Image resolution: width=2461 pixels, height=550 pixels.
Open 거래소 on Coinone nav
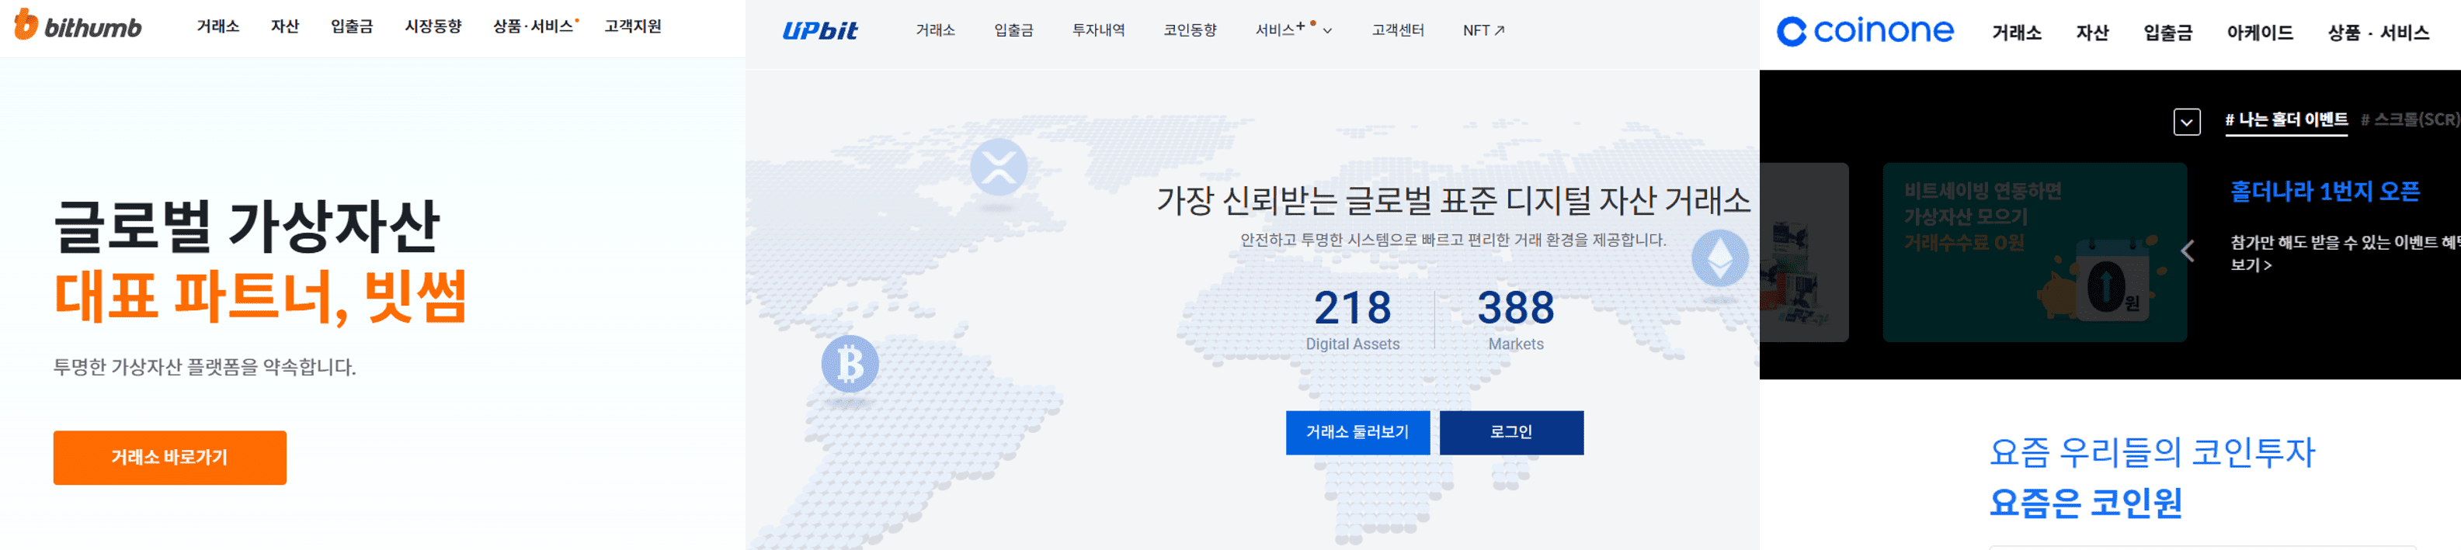click(2017, 33)
